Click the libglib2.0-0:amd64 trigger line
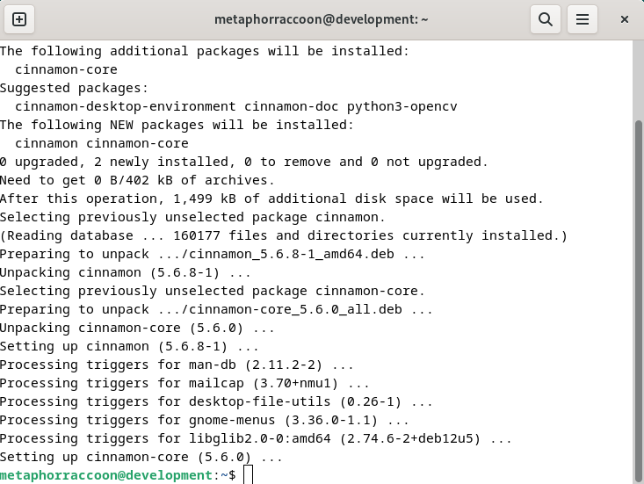Screen dimensions: 644x484 coord(256,438)
